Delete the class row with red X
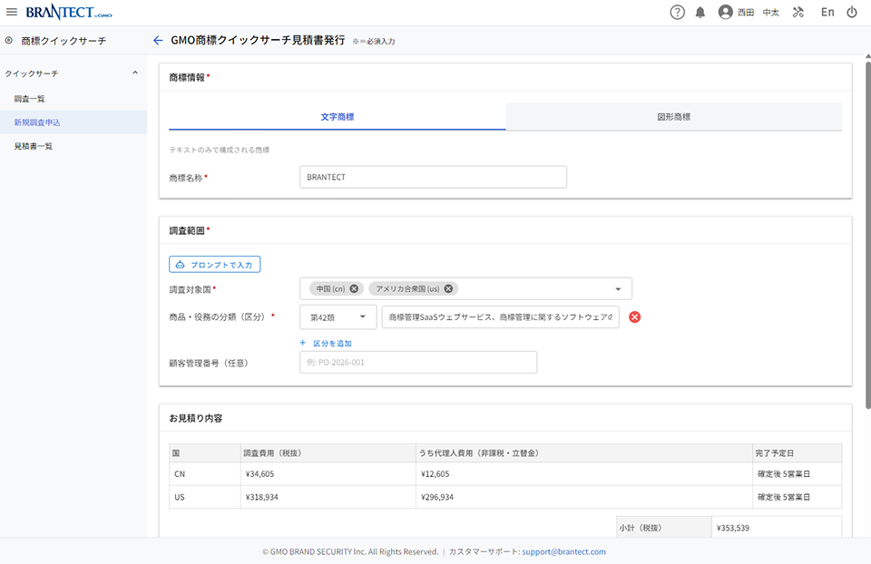 (634, 317)
